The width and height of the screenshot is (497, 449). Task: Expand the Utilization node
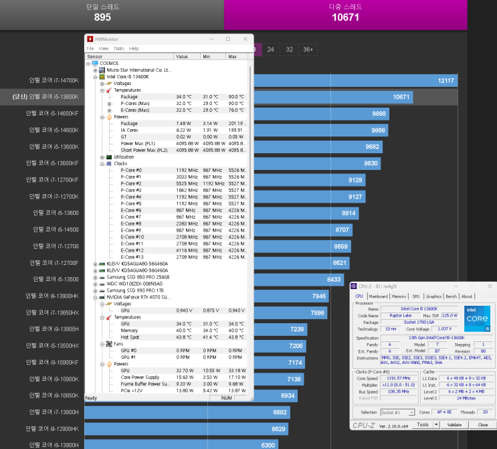[102, 157]
